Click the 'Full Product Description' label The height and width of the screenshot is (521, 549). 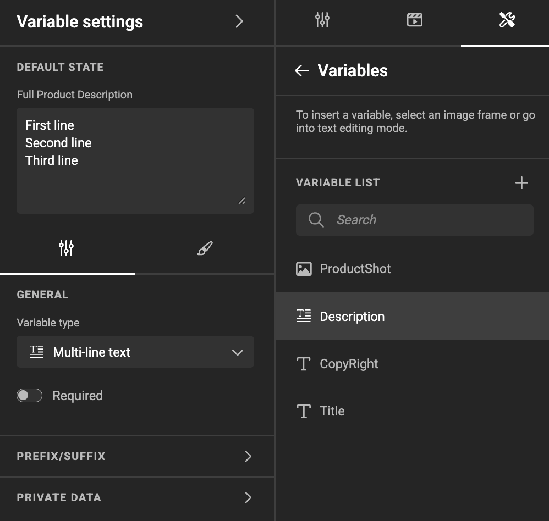coord(75,95)
